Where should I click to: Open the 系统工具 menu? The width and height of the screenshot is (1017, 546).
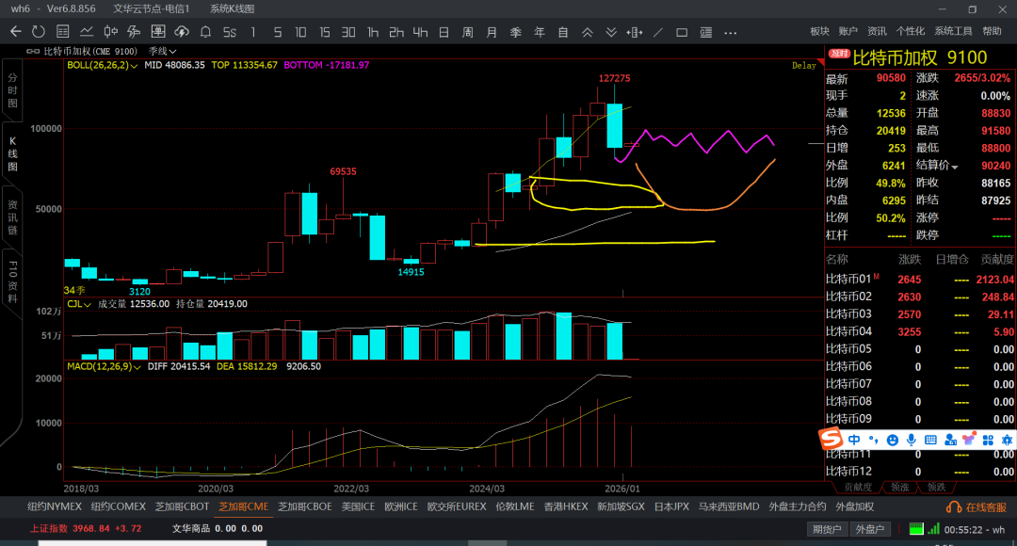click(x=953, y=31)
